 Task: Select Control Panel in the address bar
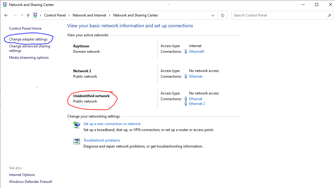point(55,15)
